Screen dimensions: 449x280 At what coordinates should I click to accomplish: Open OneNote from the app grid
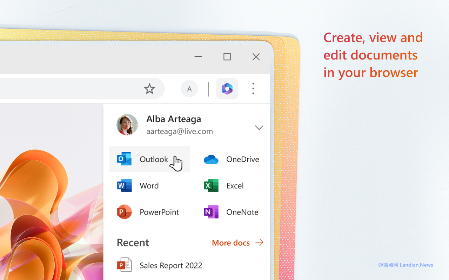pyautogui.click(x=242, y=212)
